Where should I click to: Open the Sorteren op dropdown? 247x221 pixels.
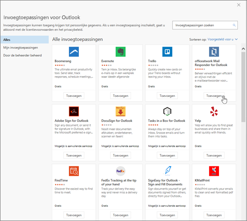point(222,39)
